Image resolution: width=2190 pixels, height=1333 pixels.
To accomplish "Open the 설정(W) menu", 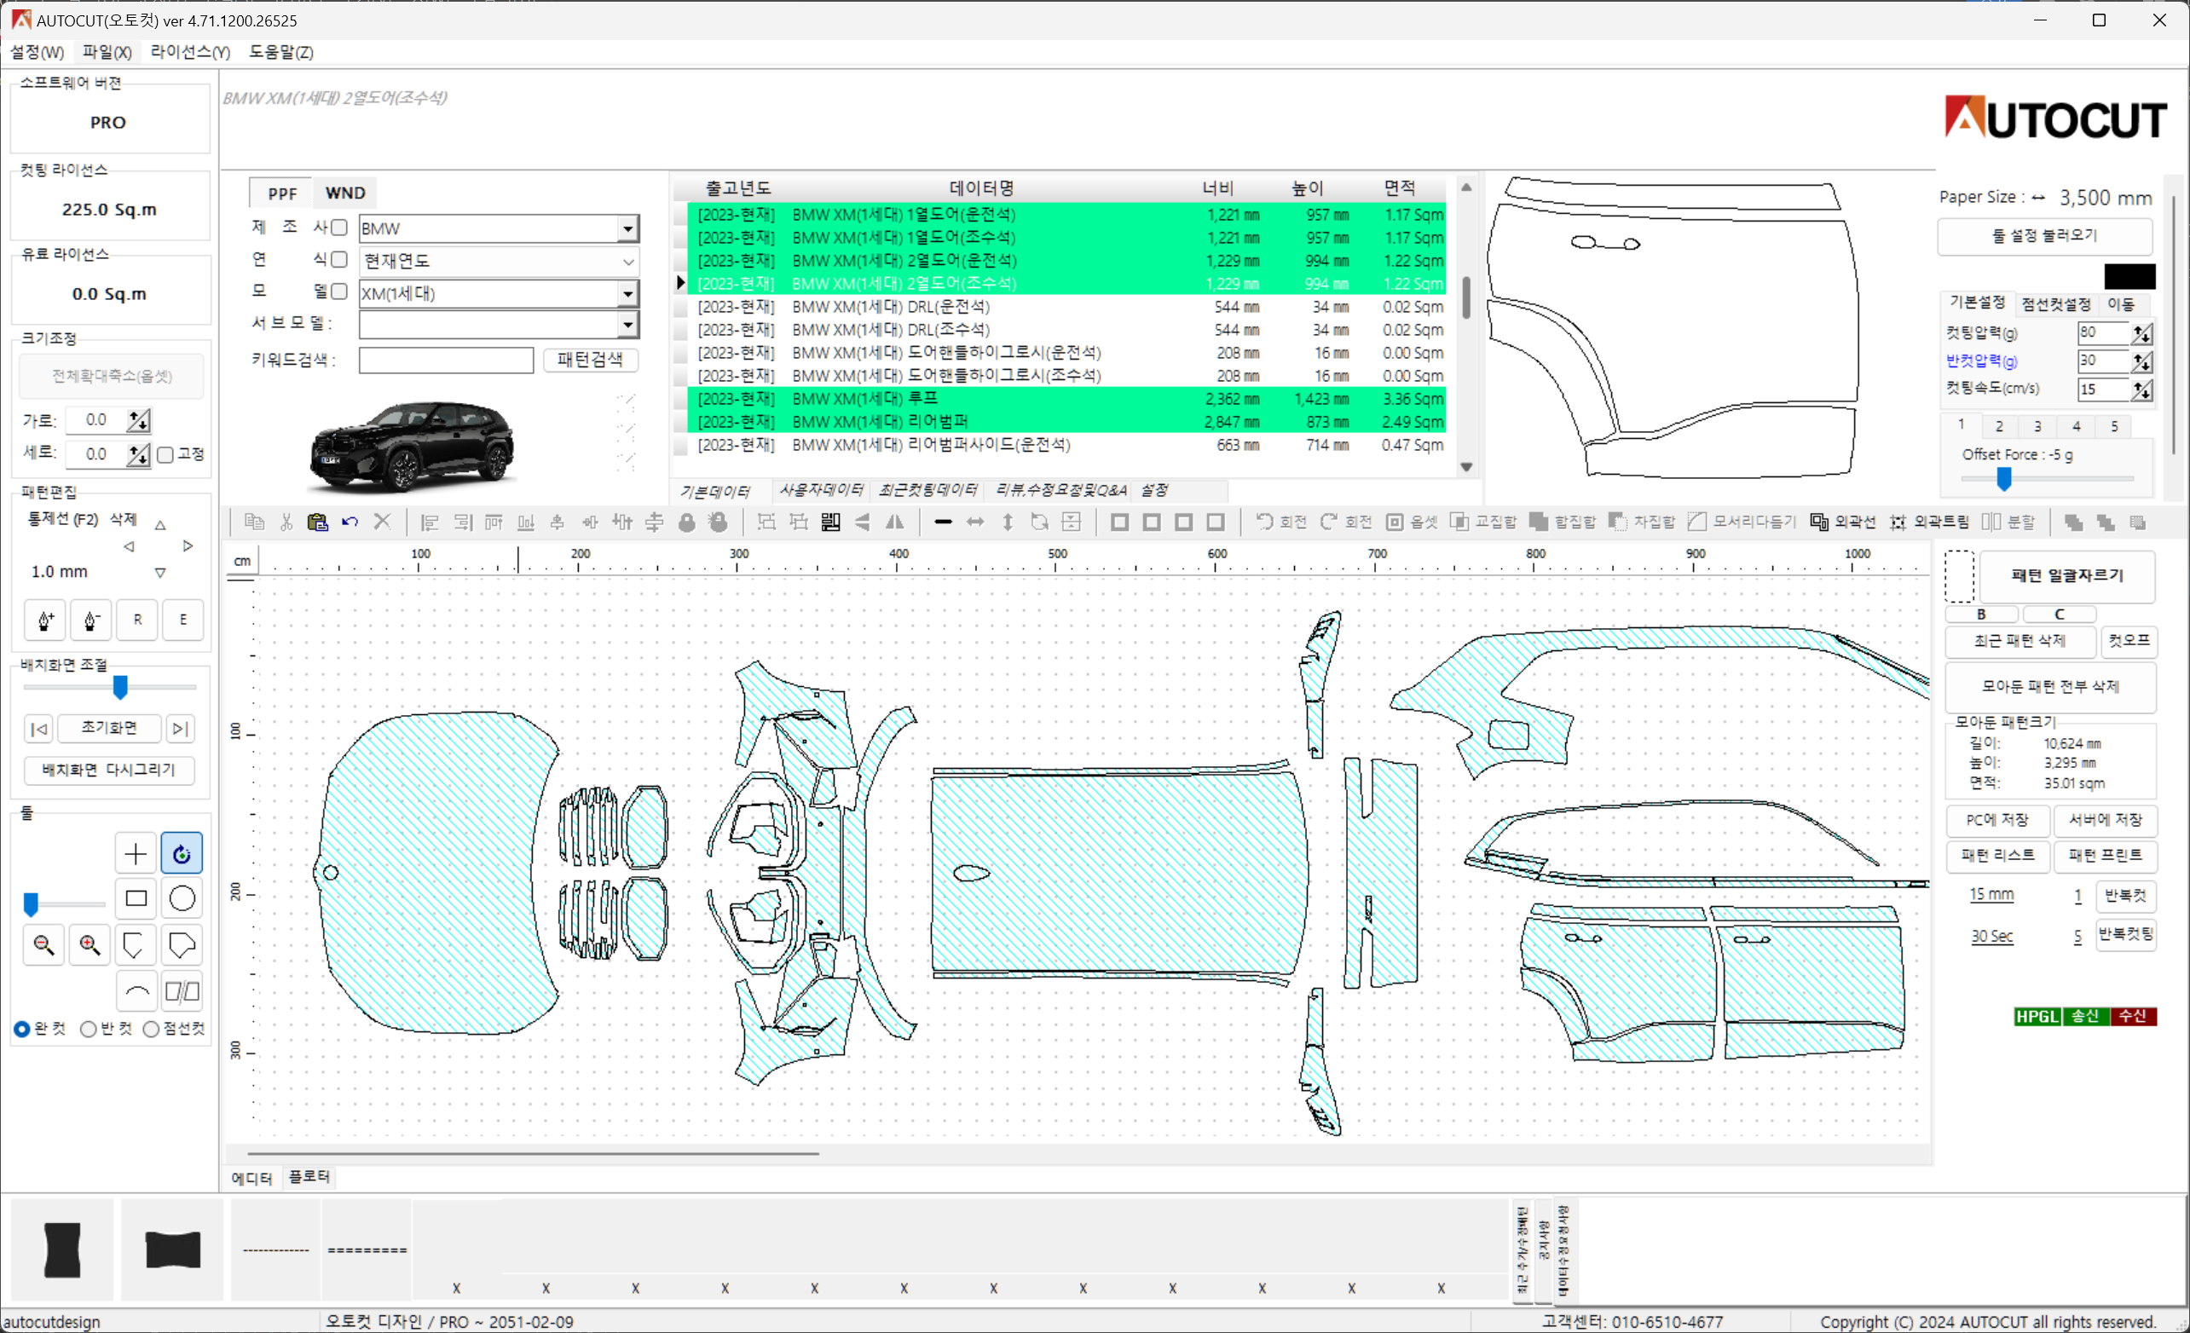I will click(x=38, y=53).
